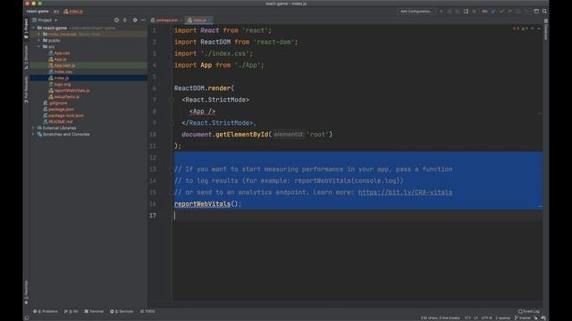The width and height of the screenshot is (572, 321).
Task: Click the red error indicator in editor corner
Action: [x=516, y=29]
